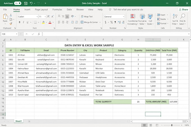The width and height of the screenshot is (191, 127).
Task: Click the Borders icon
Action: [35, 22]
